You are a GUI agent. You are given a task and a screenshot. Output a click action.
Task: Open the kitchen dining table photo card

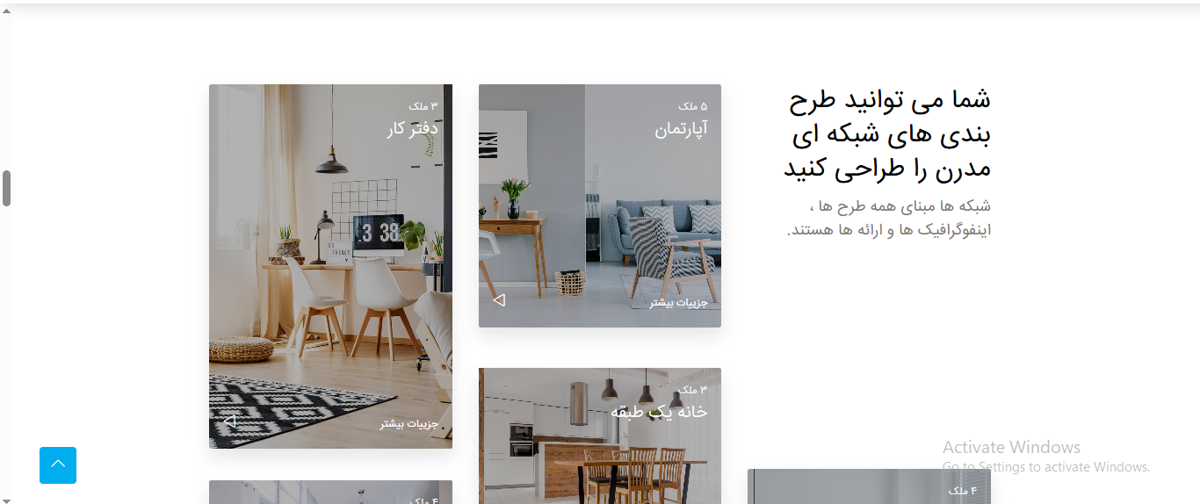click(x=600, y=436)
